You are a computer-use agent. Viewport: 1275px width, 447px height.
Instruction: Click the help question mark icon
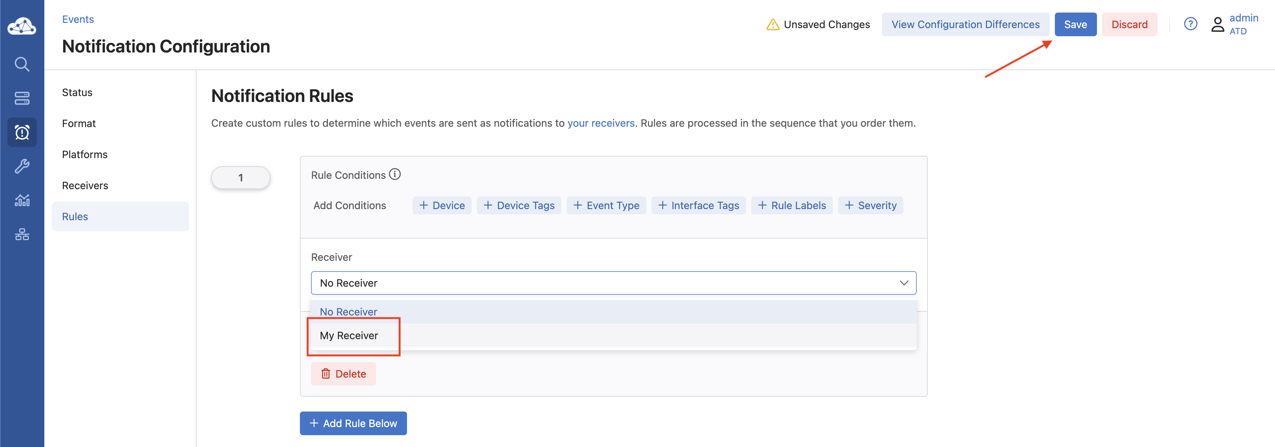point(1190,24)
